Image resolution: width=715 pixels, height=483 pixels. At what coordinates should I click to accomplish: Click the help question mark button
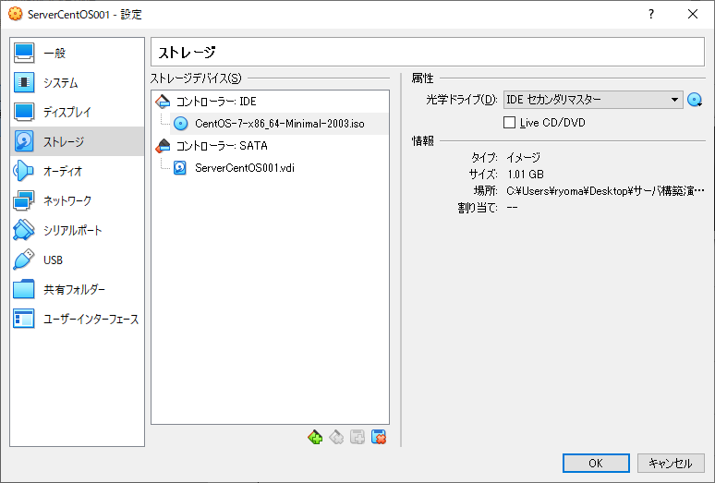coord(651,14)
